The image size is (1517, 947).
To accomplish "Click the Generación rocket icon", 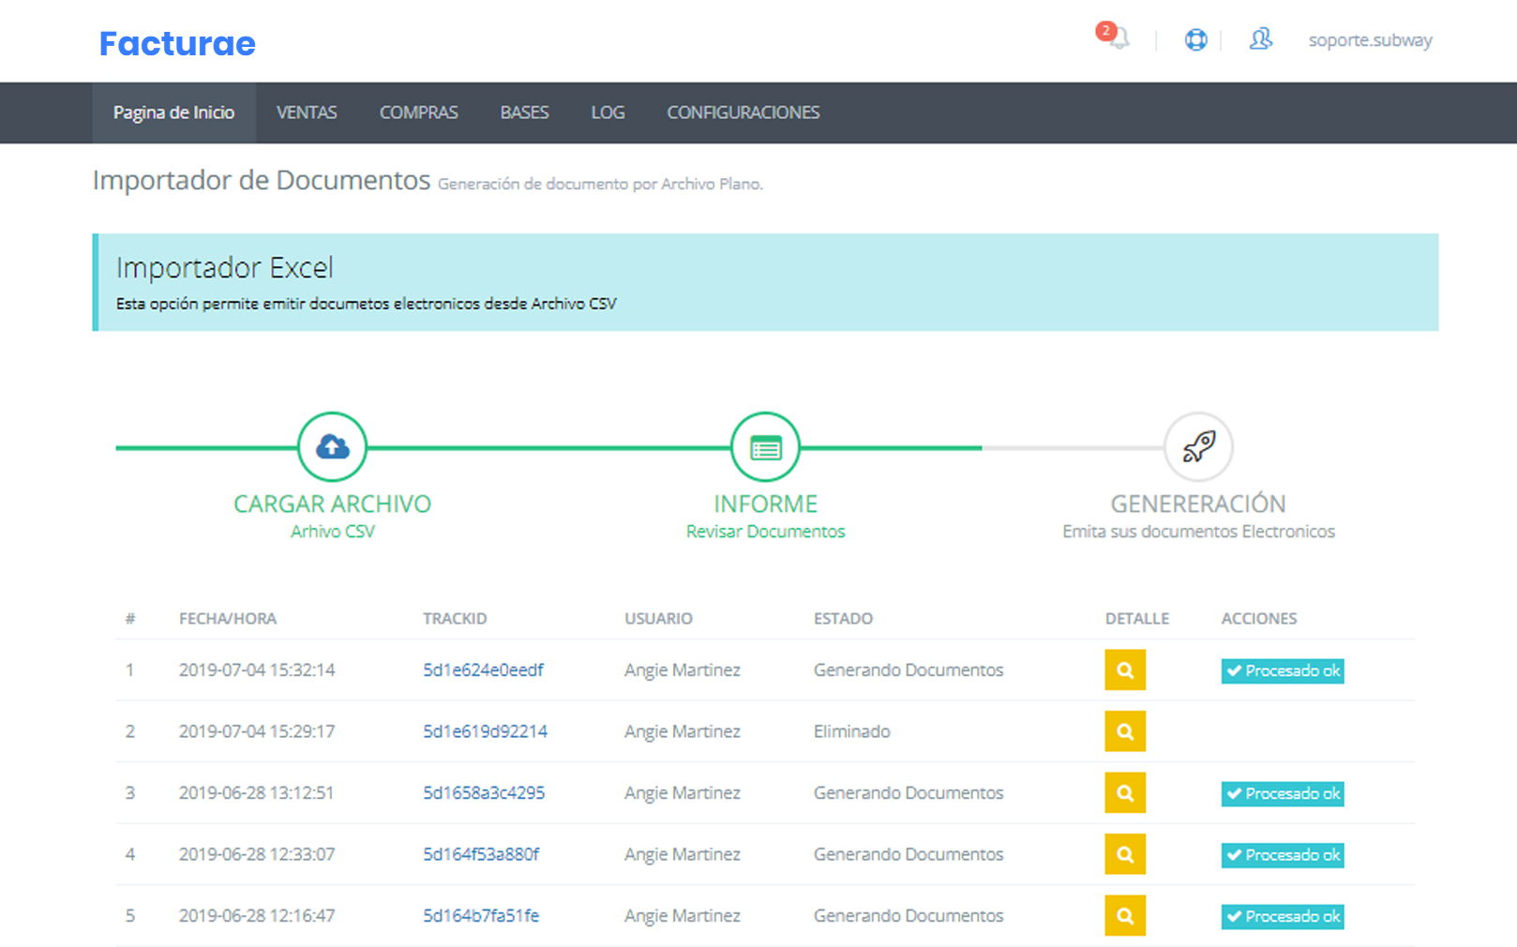I will click(1198, 447).
